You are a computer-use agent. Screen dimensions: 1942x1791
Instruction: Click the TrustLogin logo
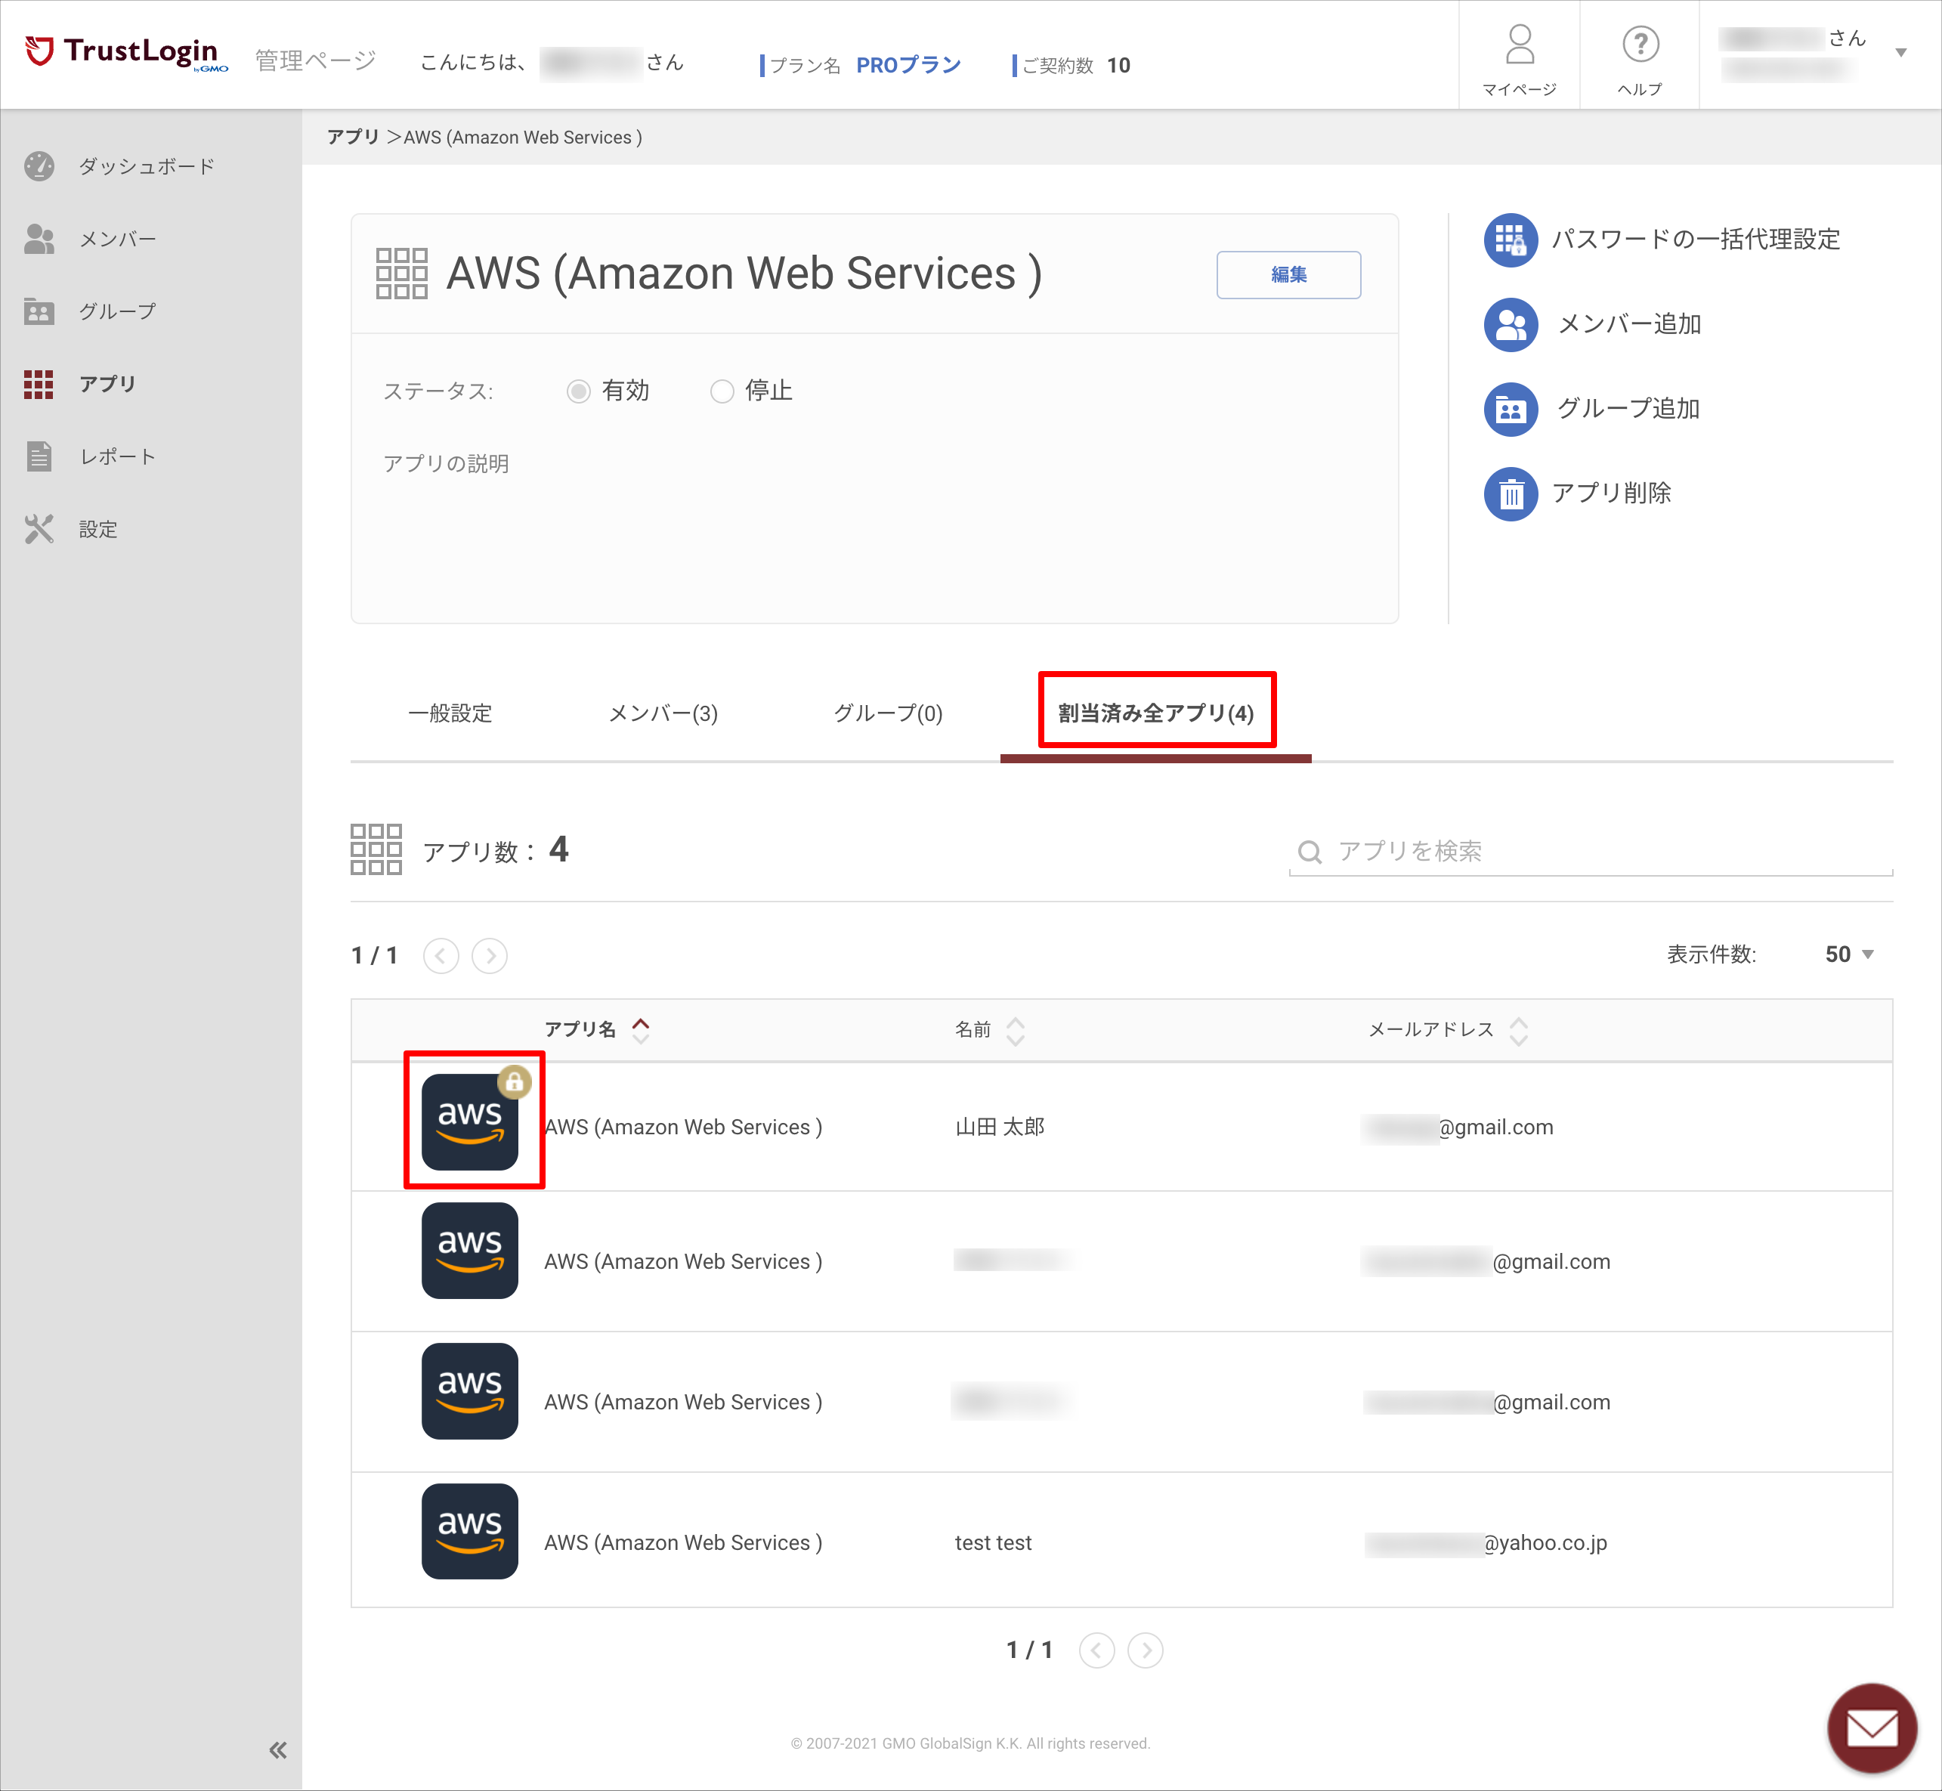[x=127, y=54]
